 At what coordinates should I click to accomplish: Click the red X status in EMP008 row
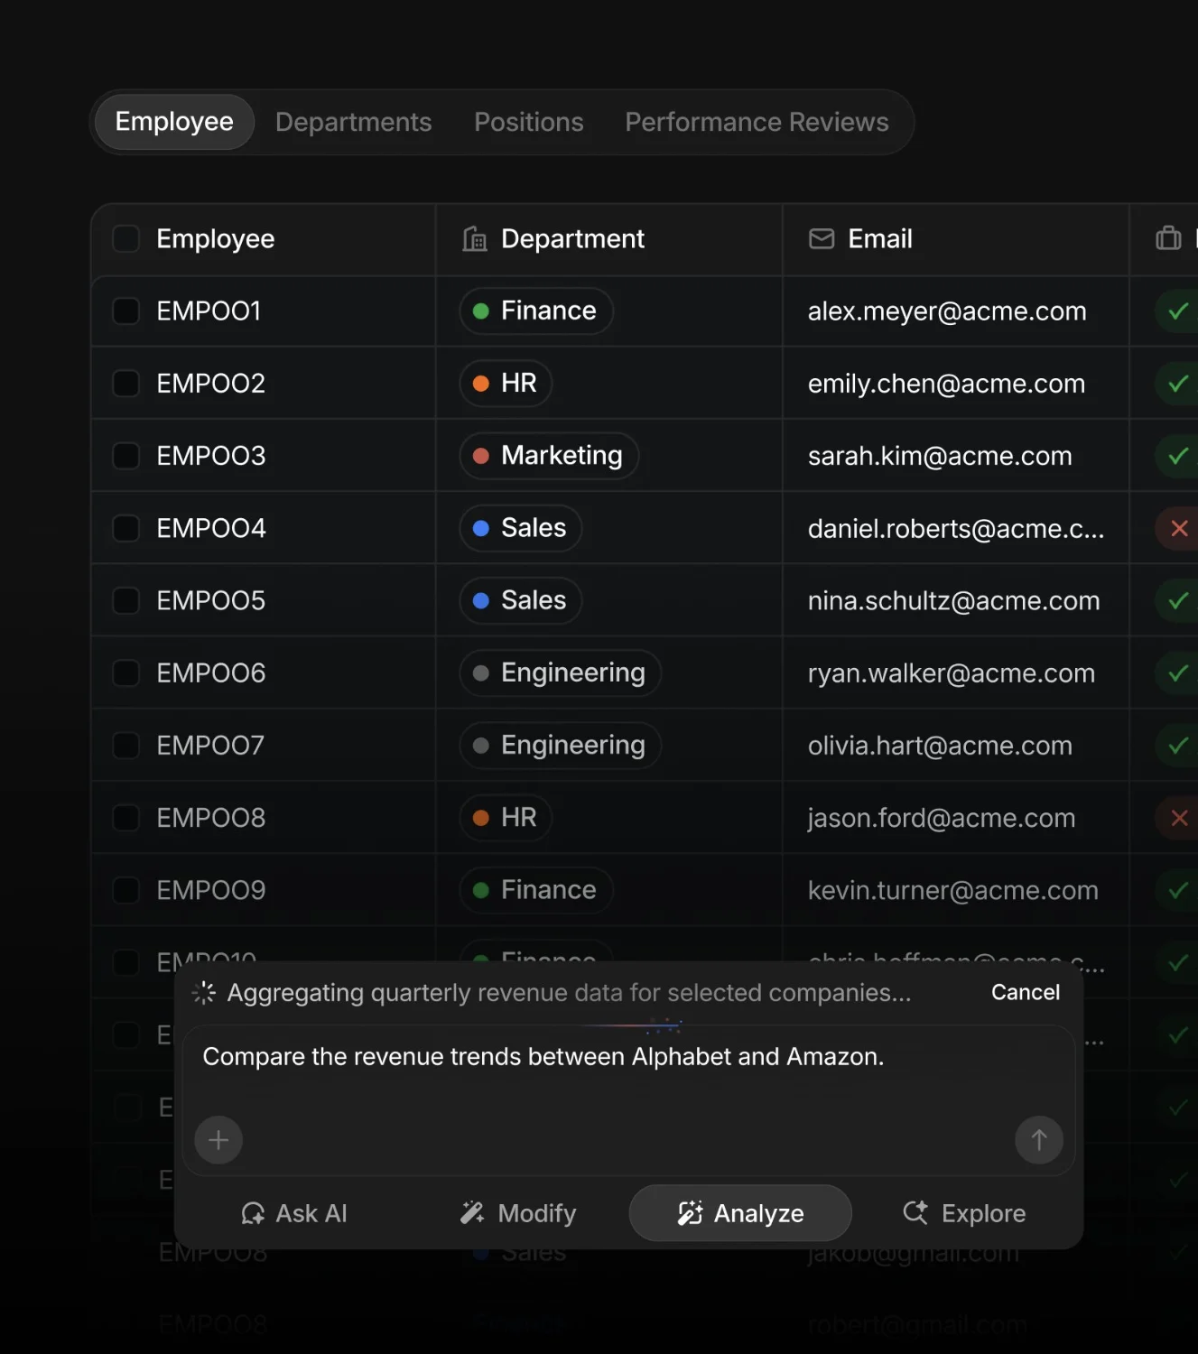pyautogui.click(x=1178, y=818)
